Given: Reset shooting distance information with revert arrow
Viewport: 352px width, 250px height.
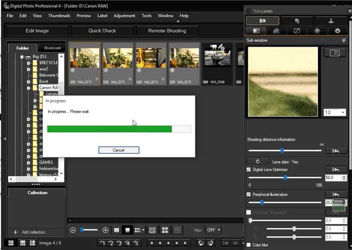Looking at the screenshot, I should click(x=336, y=151).
